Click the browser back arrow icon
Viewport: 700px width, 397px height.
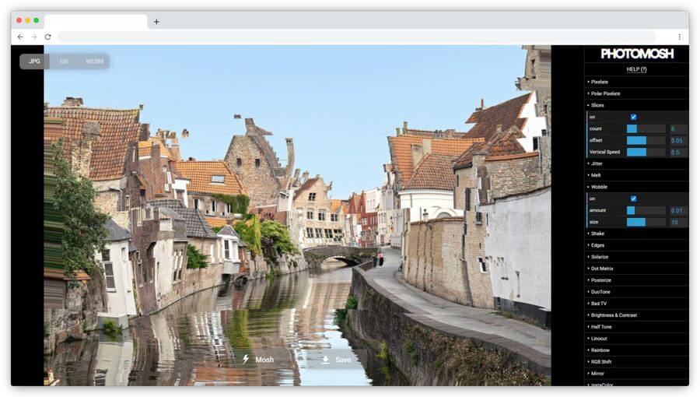coord(20,37)
